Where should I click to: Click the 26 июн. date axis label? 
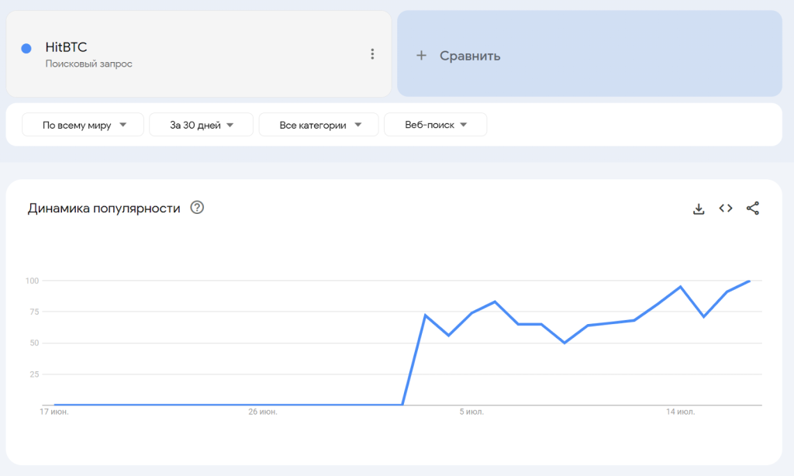click(x=263, y=412)
